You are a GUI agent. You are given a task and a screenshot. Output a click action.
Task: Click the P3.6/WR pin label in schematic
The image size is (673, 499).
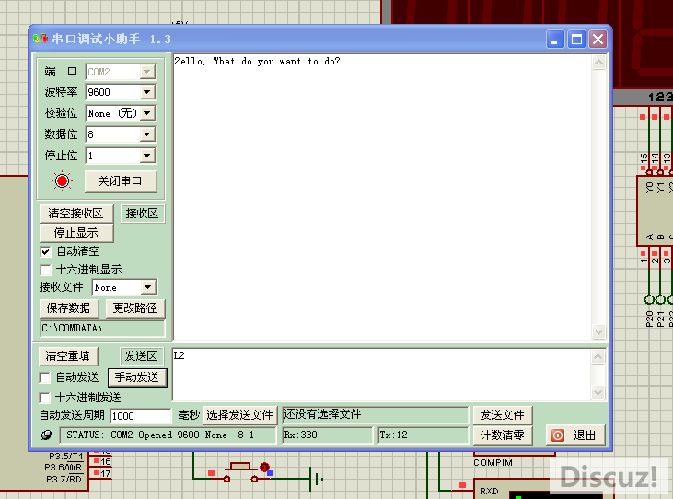point(64,468)
